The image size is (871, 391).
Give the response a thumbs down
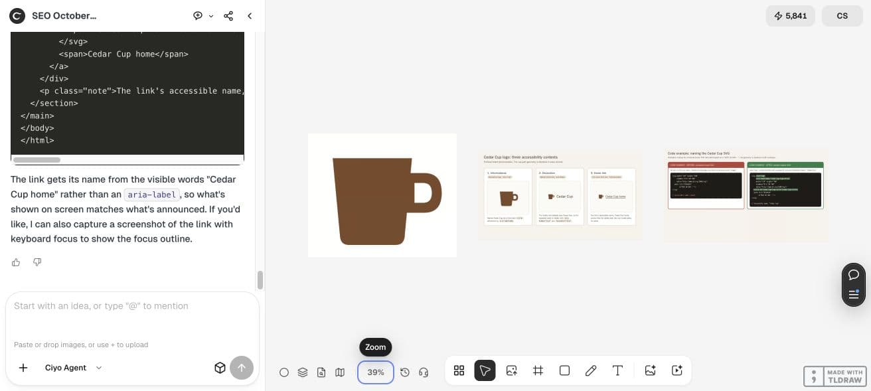[x=37, y=262]
